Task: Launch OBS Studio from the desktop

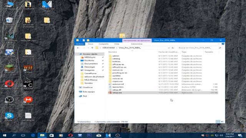Action: (x=9, y=101)
